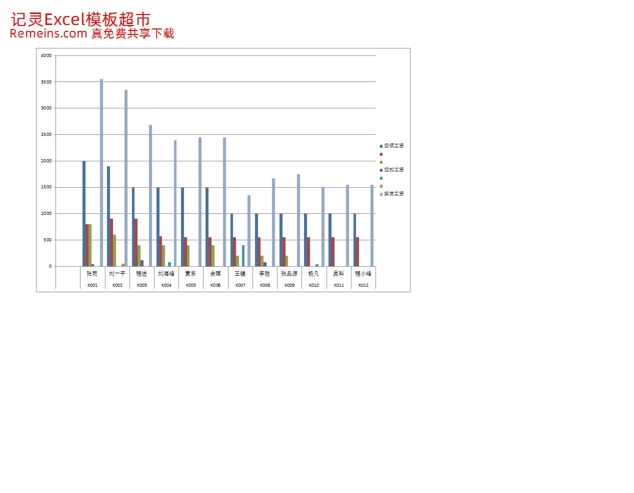Click the green unlabeled legend swatch
634x493 pixels.
(x=381, y=162)
